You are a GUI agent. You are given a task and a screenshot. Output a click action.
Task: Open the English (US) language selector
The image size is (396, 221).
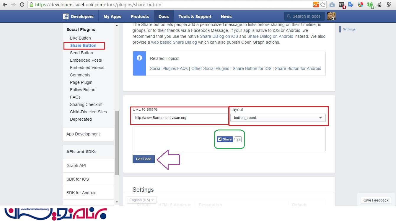click(141, 200)
